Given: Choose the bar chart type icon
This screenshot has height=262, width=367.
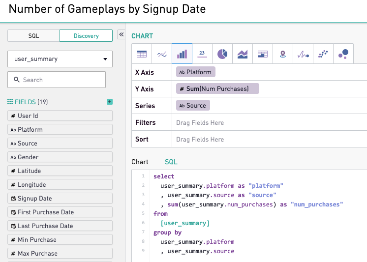Looking at the screenshot, I should click(x=182, y=54).
